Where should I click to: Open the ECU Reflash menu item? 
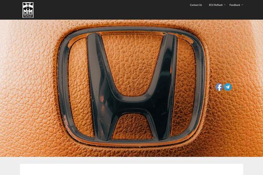(216, 5)
